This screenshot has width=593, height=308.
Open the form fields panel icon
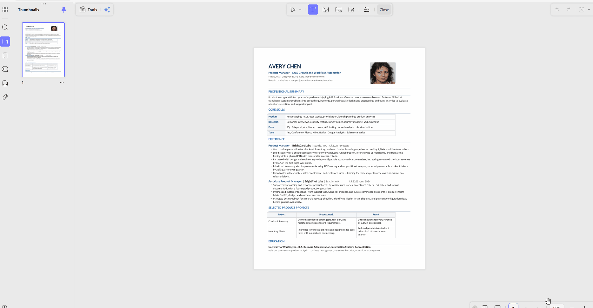click(x=5, y=83)
